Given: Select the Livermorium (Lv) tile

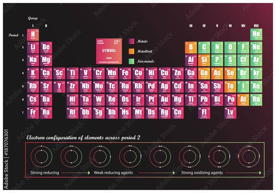Looking at the screenshot, I should tap(230, 113).
